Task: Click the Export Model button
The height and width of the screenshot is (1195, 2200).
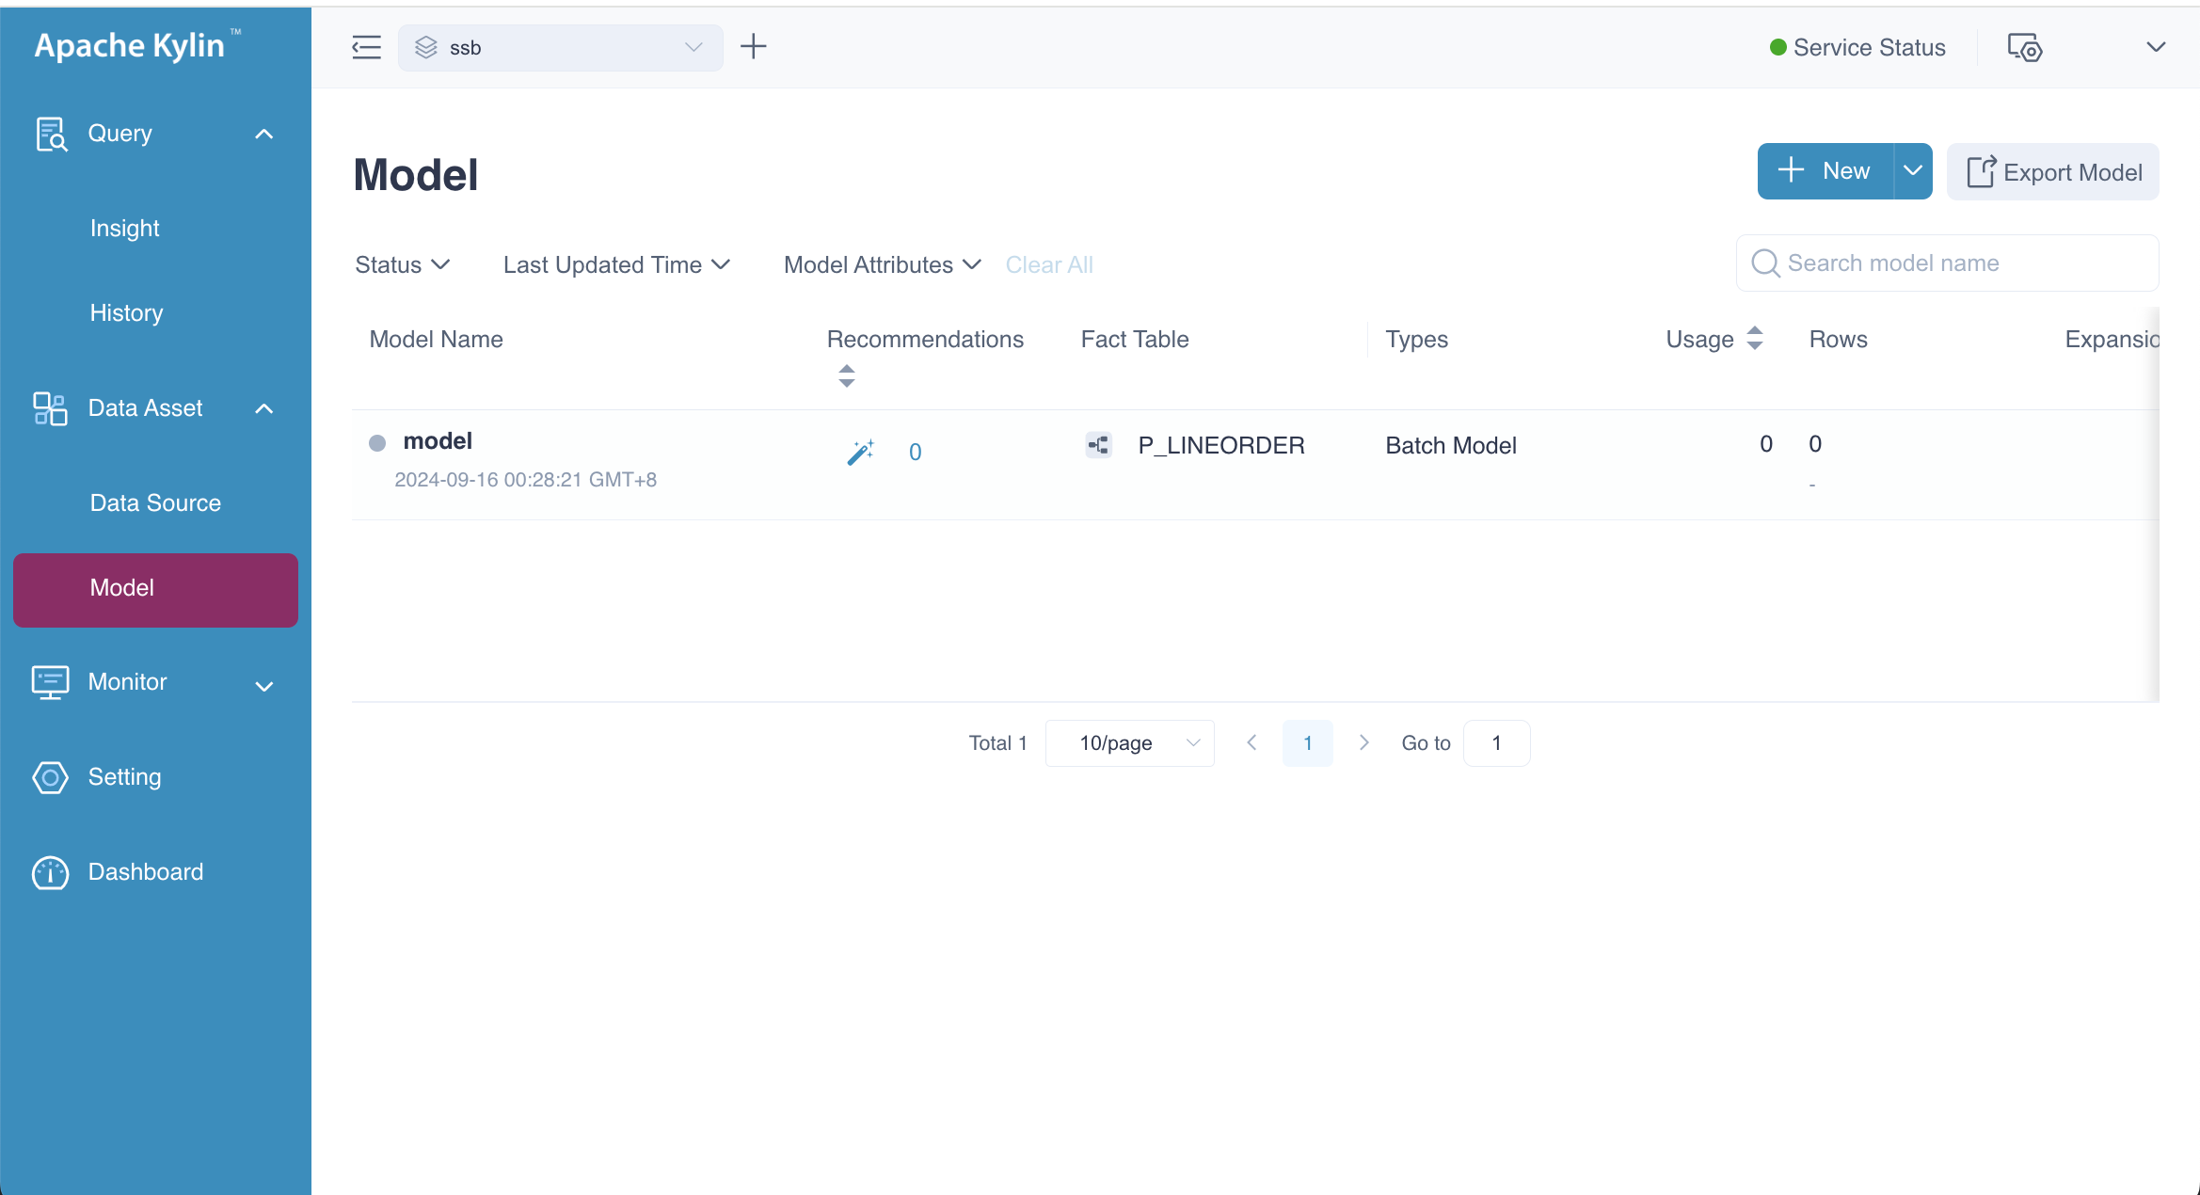Action: [x=2053, y=172]
